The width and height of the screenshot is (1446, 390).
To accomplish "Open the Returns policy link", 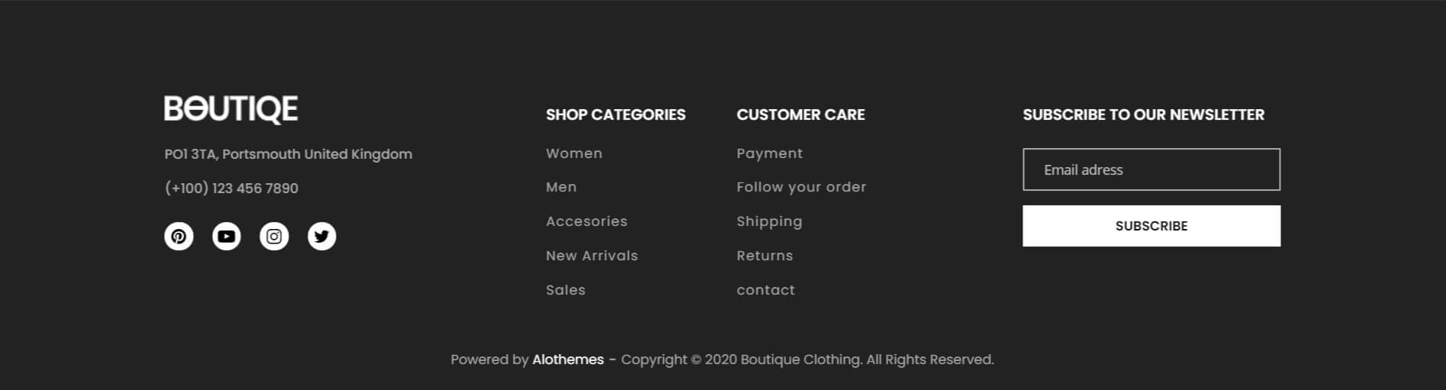I will [765, 256].
